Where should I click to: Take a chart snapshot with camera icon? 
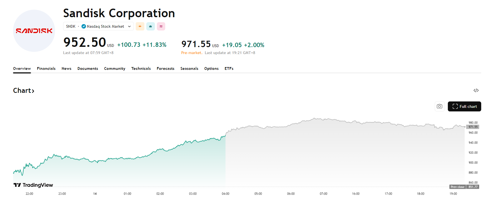click(439, 106)
